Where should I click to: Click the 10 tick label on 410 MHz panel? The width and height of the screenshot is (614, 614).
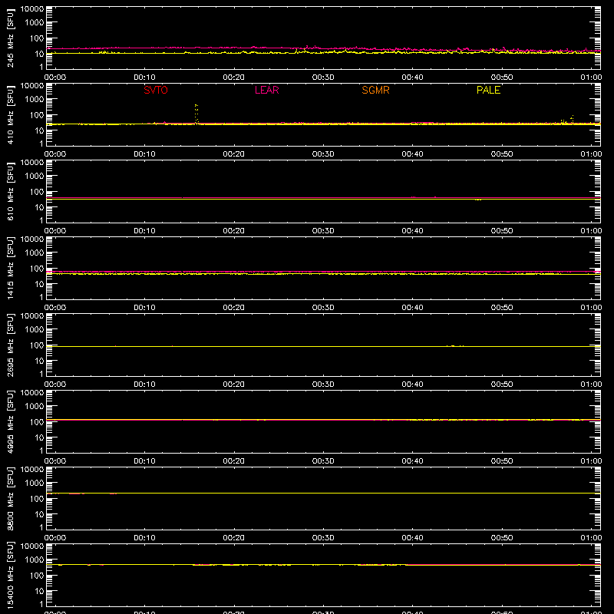tap(39, 130)
